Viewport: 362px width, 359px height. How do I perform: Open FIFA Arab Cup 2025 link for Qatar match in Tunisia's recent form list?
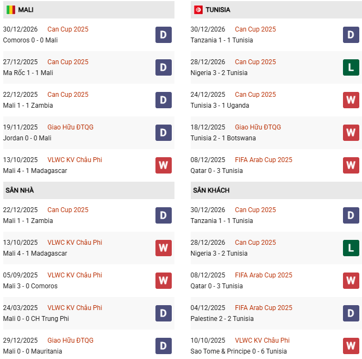(x=264, y=160)
